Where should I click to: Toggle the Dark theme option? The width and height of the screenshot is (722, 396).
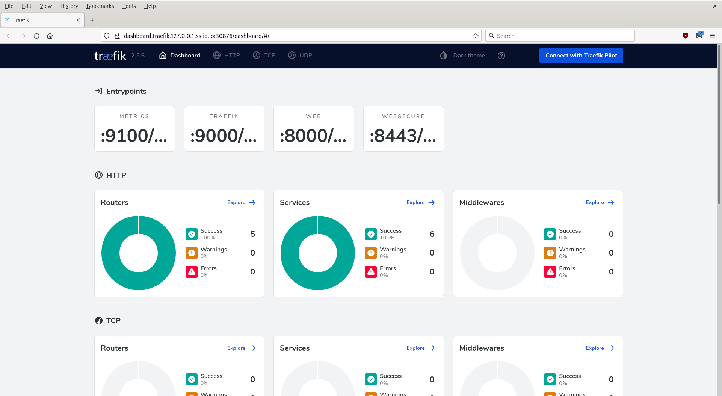tap(462, 56)
